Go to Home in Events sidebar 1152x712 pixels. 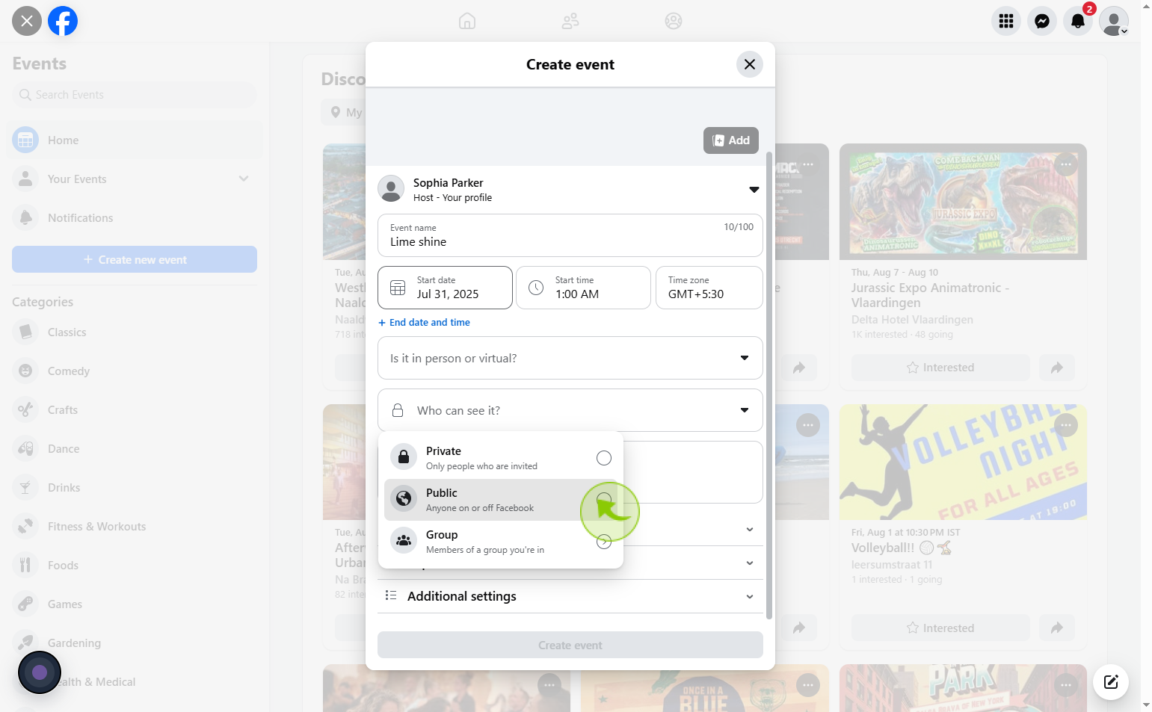tap(135, 140)
